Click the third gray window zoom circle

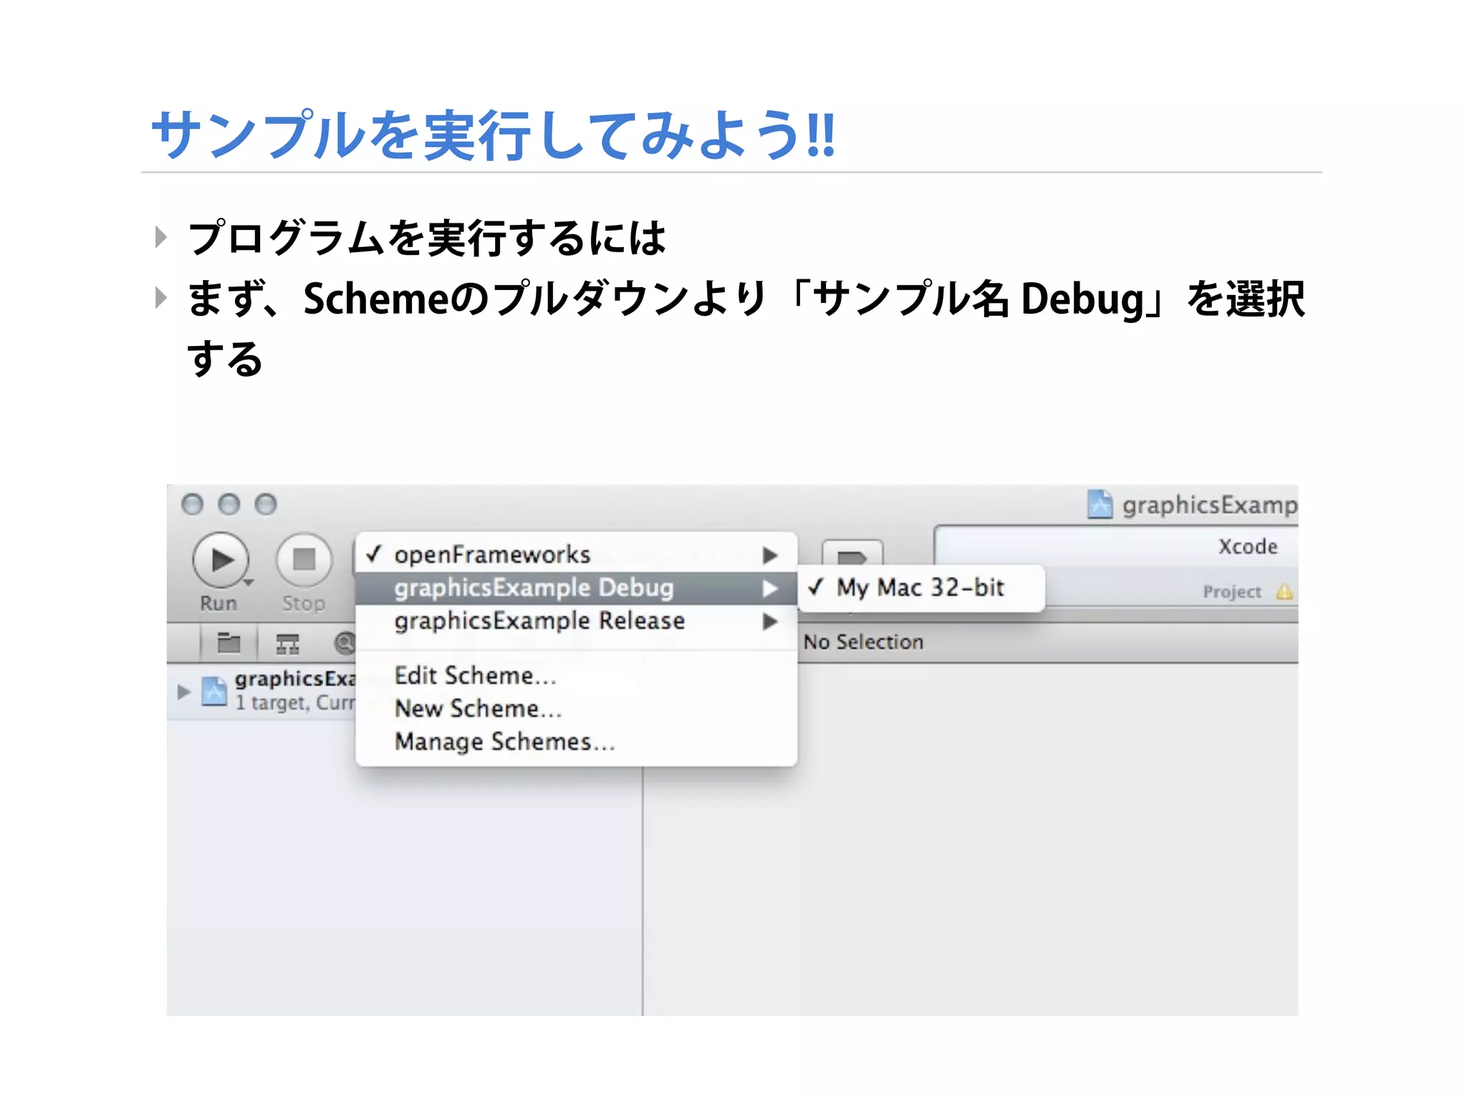pos(266,504)
